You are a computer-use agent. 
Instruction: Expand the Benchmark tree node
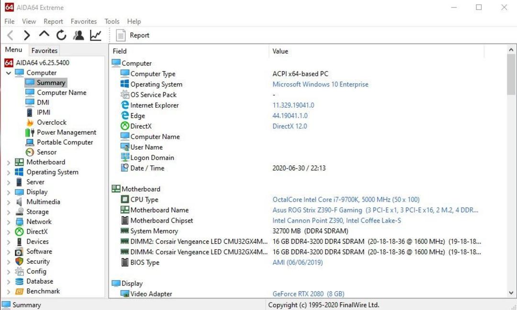(9, 291)
